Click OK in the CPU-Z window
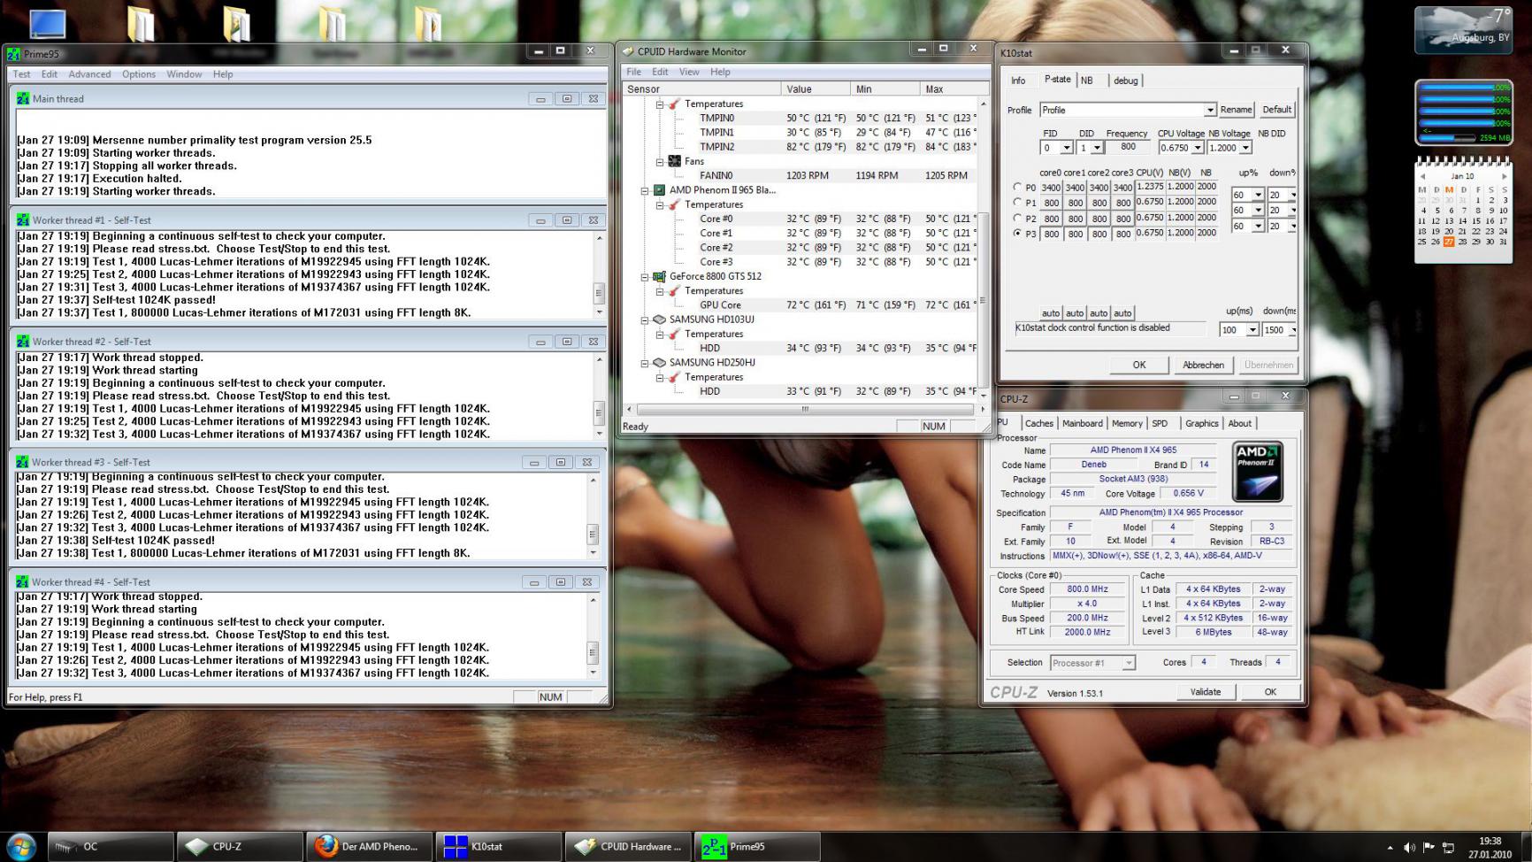 click(x=1270, y=692)
